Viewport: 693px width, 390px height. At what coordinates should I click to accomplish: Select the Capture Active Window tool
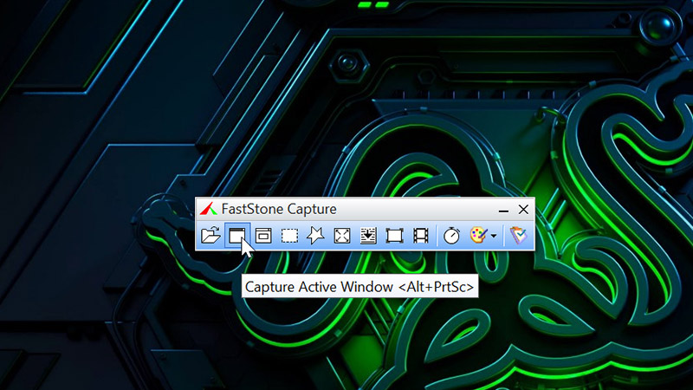(x=237, y=235)
